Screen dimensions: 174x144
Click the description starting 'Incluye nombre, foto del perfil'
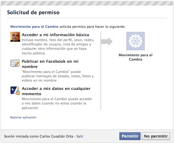(x=58, y=46)
